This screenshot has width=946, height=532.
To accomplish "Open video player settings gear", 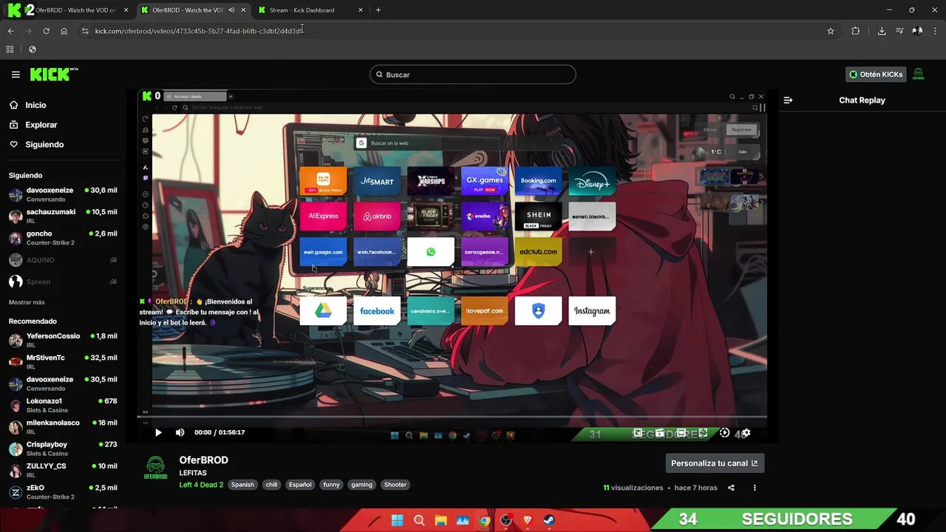I will tap(746, 433).
